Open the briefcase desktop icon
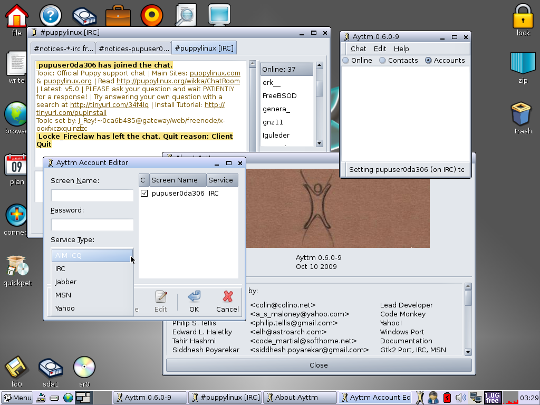 (x=118, y=15)
